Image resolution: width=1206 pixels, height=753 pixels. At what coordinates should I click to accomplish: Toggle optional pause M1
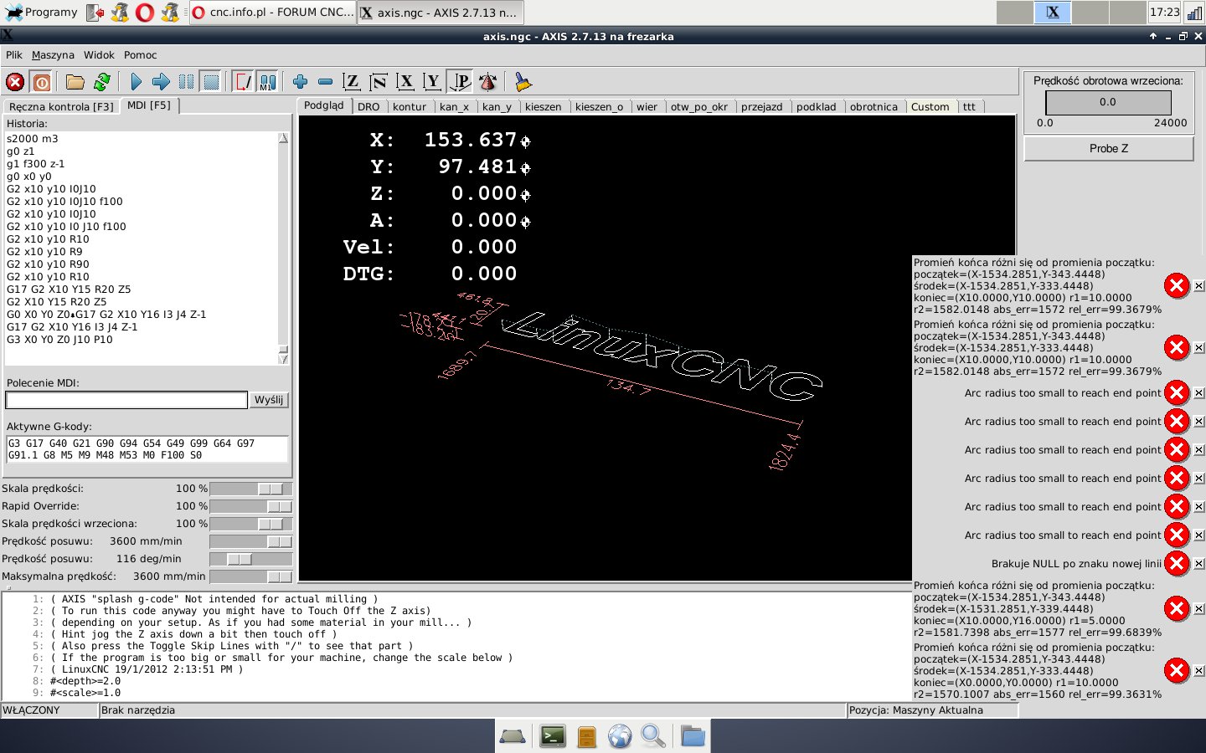point(267,82)
